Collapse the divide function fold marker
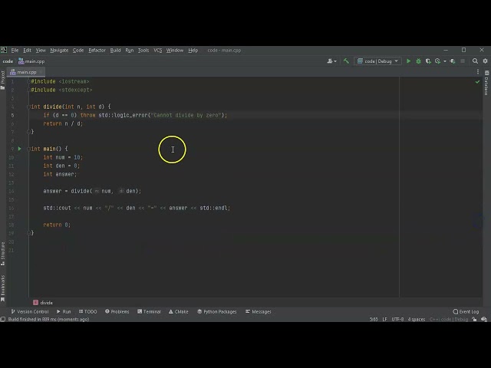Screen dimensions: 491x368 click(x=28, y=107)
